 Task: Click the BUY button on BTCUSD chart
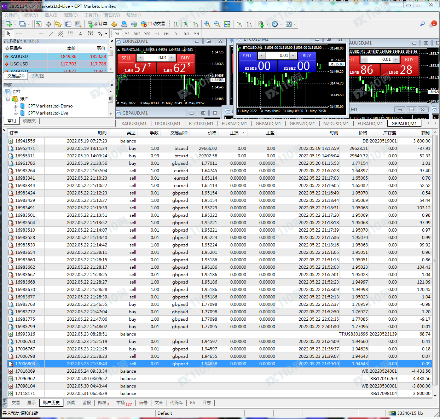point(307,56)
